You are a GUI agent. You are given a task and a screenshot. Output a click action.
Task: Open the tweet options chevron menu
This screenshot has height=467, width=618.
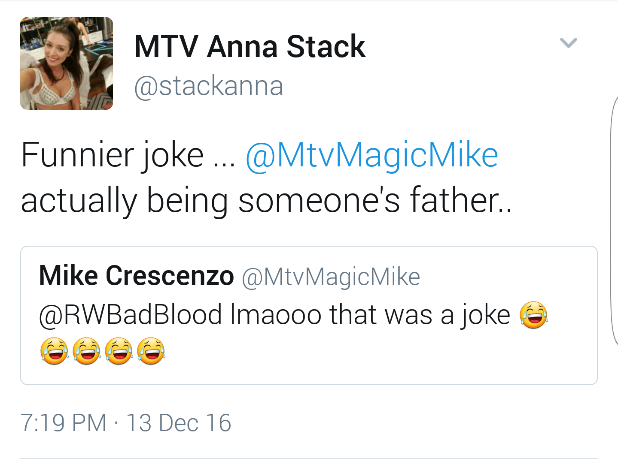pos(568,42)
